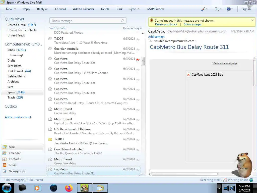Expand the Help icon dropdown arrow
Screen dimensions: 257x193
pyautogui.click(x=232, y=9)
